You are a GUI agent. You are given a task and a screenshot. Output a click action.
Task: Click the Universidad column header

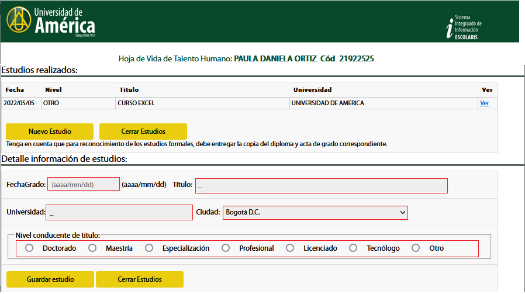312,90
